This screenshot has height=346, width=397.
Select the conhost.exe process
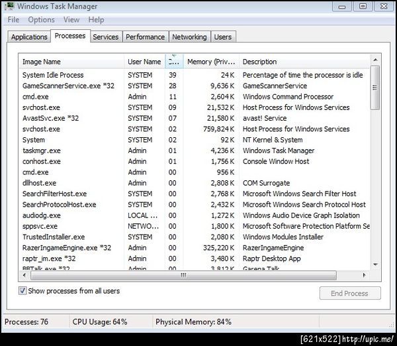click(194, 161)
